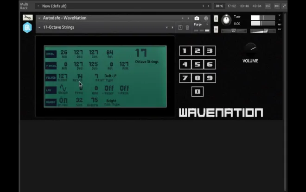
Task: Toggle LFO to Pitch Off switch
Action: 124,88
